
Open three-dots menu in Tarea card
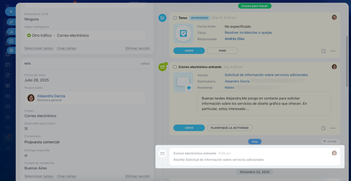[333, 51]
